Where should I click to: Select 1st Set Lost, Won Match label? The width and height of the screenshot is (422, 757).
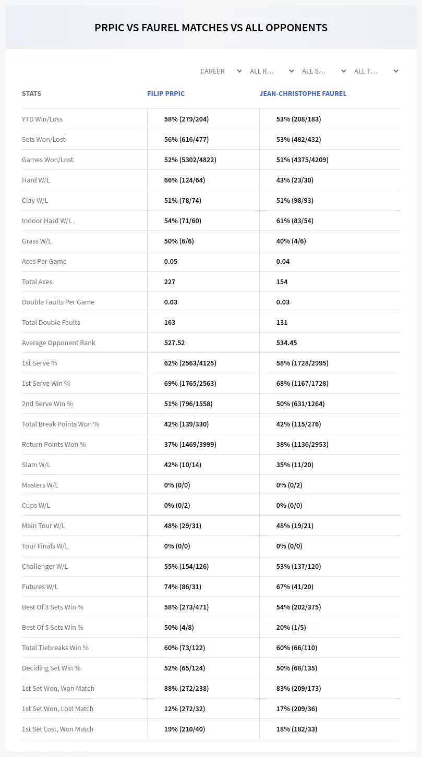click(57, 729)
